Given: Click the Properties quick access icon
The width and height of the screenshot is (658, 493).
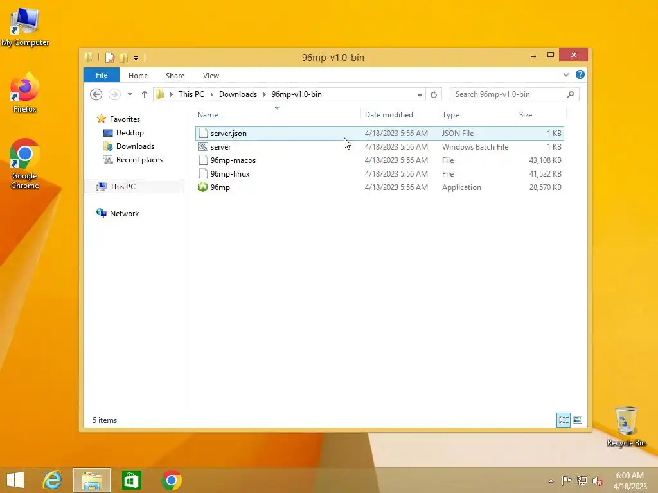Looking at the screenshot, I should pos(110,57).
